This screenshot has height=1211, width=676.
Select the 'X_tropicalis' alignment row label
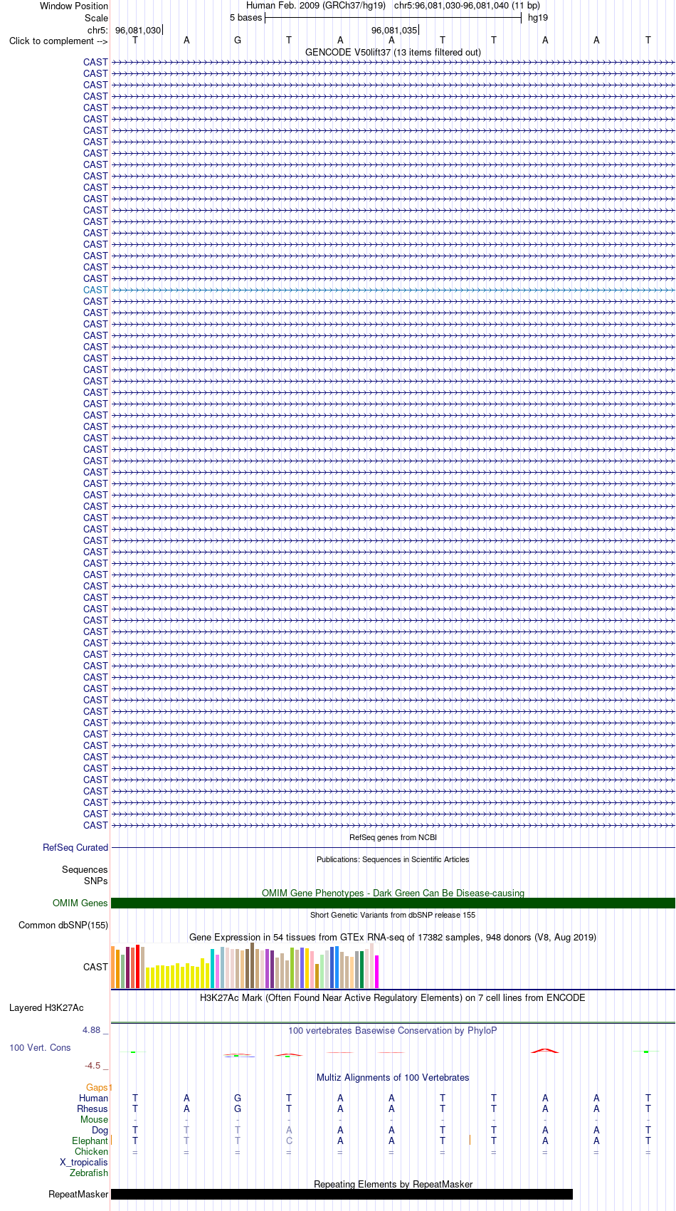pyautogui.click(x=84, y=1162)
